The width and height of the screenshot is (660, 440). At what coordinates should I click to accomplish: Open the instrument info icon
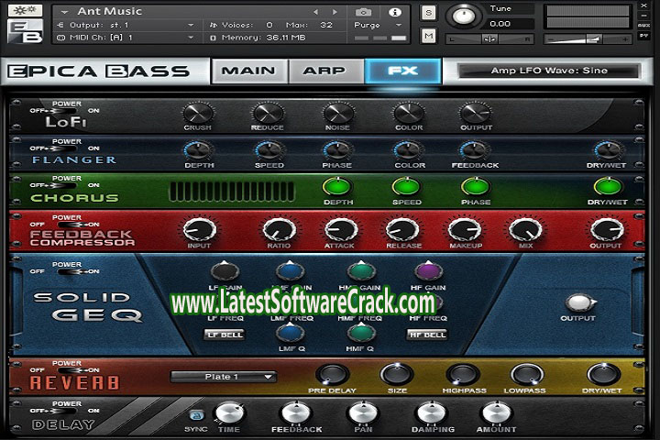[x=394, y=12]
